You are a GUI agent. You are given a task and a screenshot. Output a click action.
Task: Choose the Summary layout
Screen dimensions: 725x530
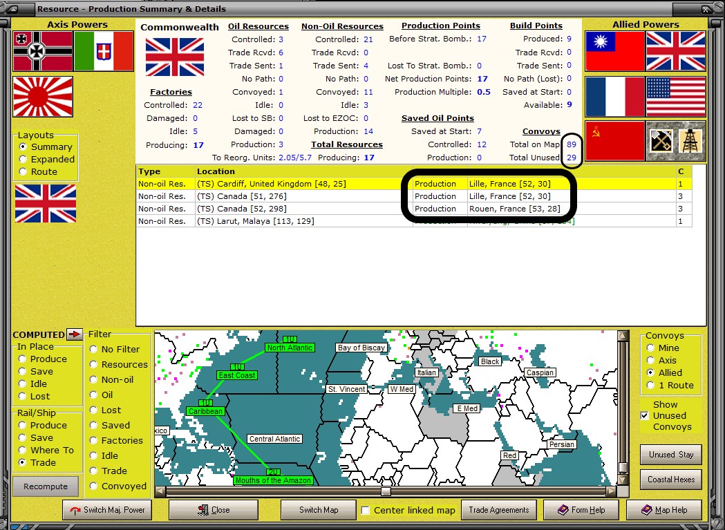point(46,146)
